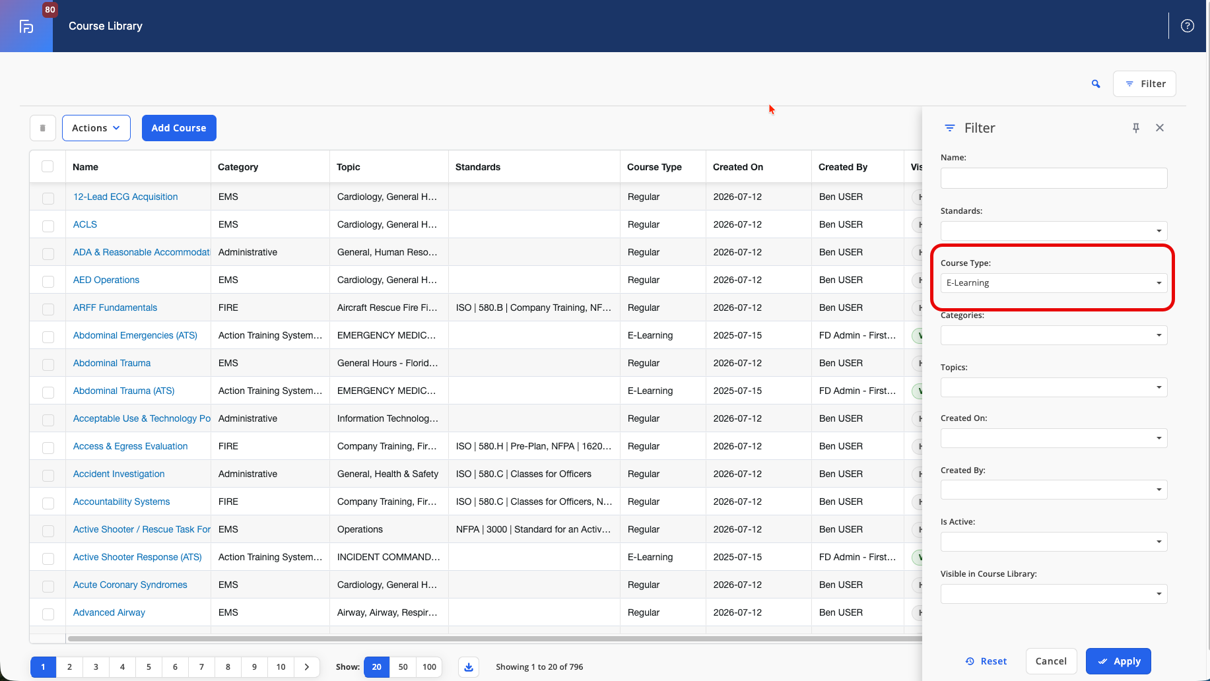Open the Created On filter dropdown
This screenshot has width=1210, height=681.
point(1054,438)
